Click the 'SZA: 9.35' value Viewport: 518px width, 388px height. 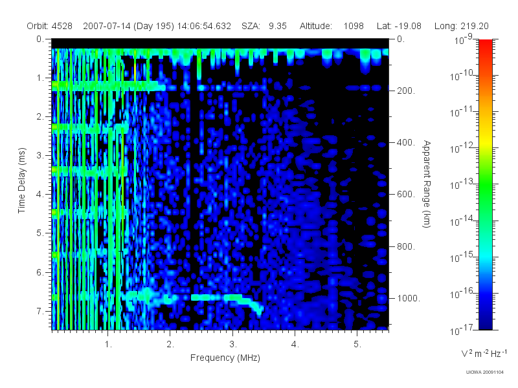pyautogui.click(x=264, y=26)
